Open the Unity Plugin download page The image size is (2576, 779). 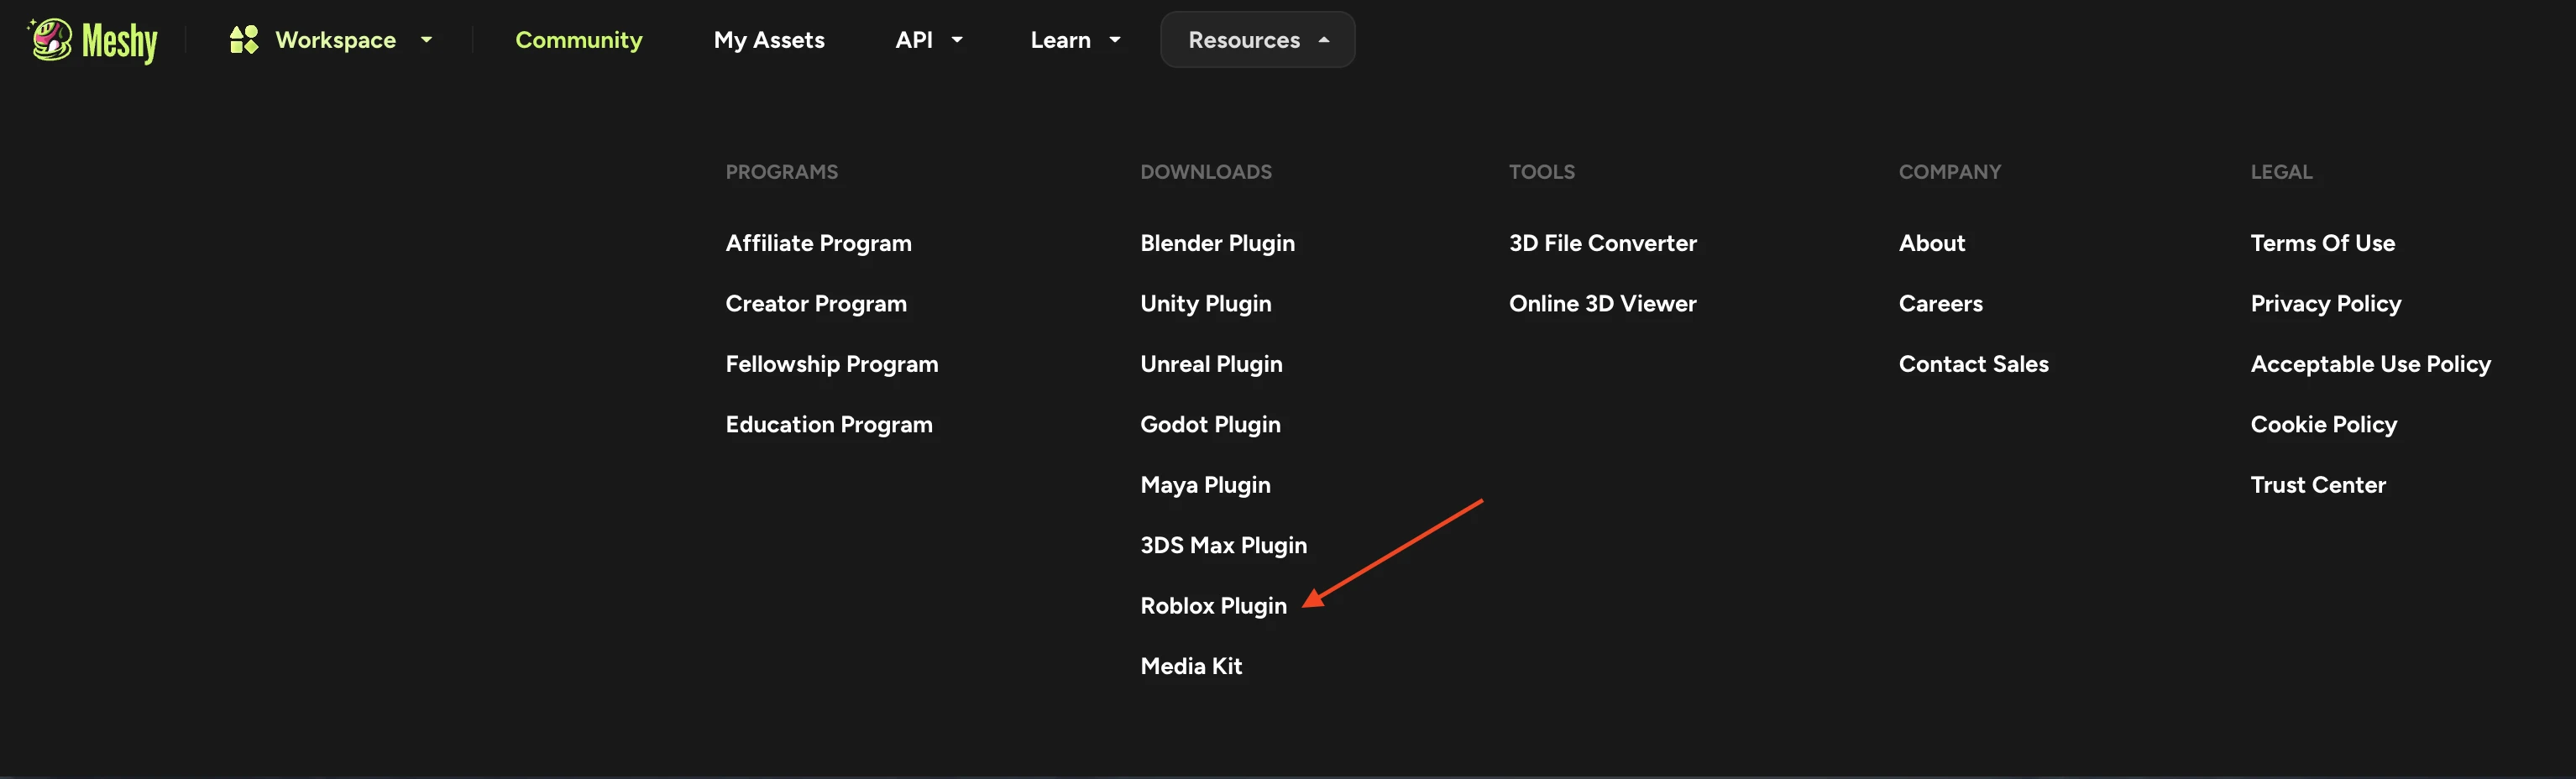point(1205,304)
